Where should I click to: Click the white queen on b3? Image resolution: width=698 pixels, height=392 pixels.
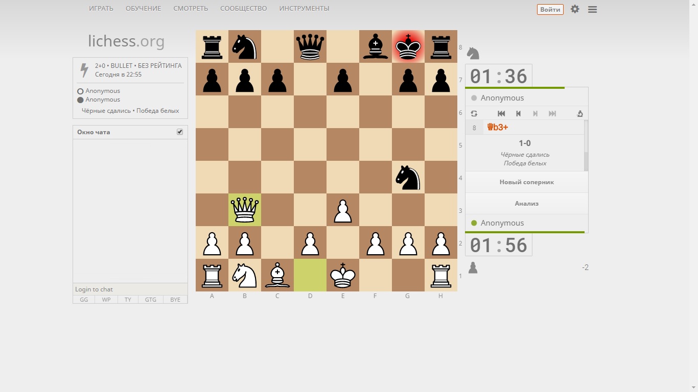245,210
